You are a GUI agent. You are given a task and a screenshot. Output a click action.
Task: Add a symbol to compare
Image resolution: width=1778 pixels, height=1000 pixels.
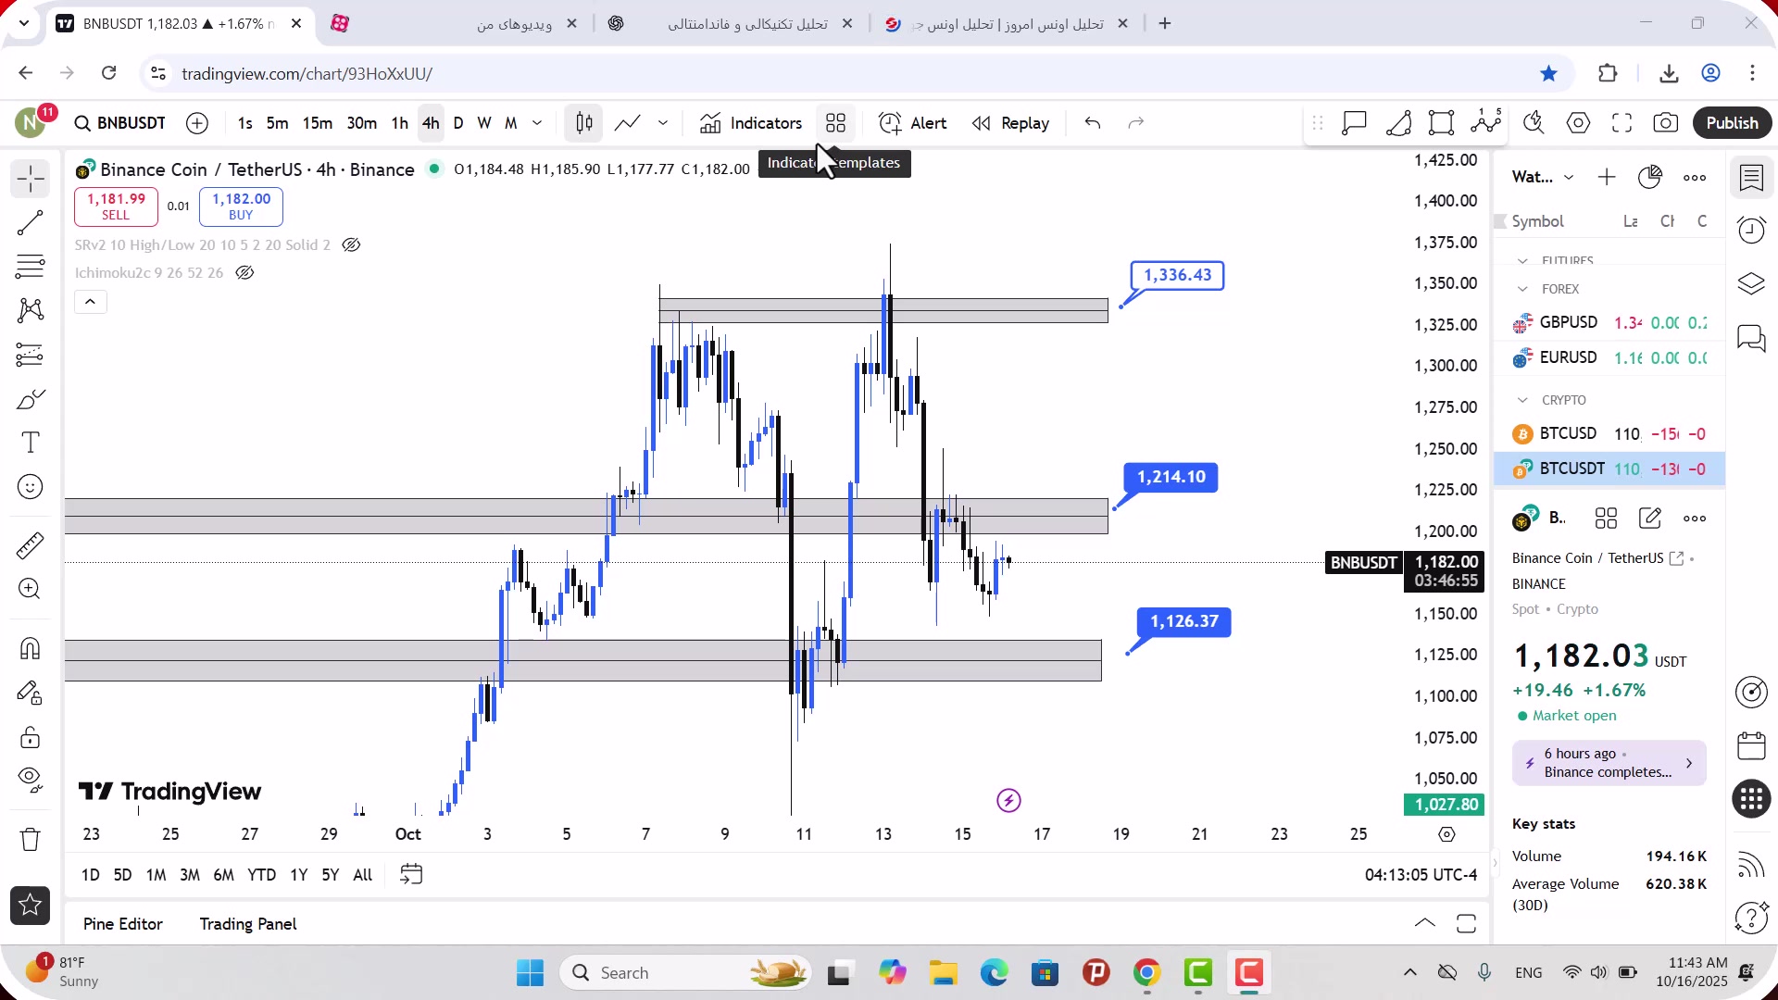pos(197,123)
